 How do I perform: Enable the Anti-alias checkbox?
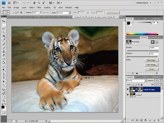41,13
